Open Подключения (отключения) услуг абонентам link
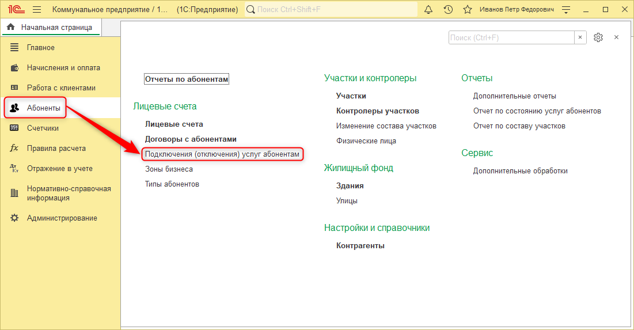The image size is (634, 330). (222, 154)
